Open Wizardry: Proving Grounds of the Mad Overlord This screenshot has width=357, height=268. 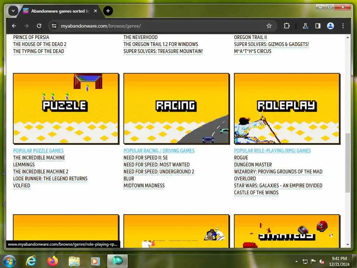point(278,175)
